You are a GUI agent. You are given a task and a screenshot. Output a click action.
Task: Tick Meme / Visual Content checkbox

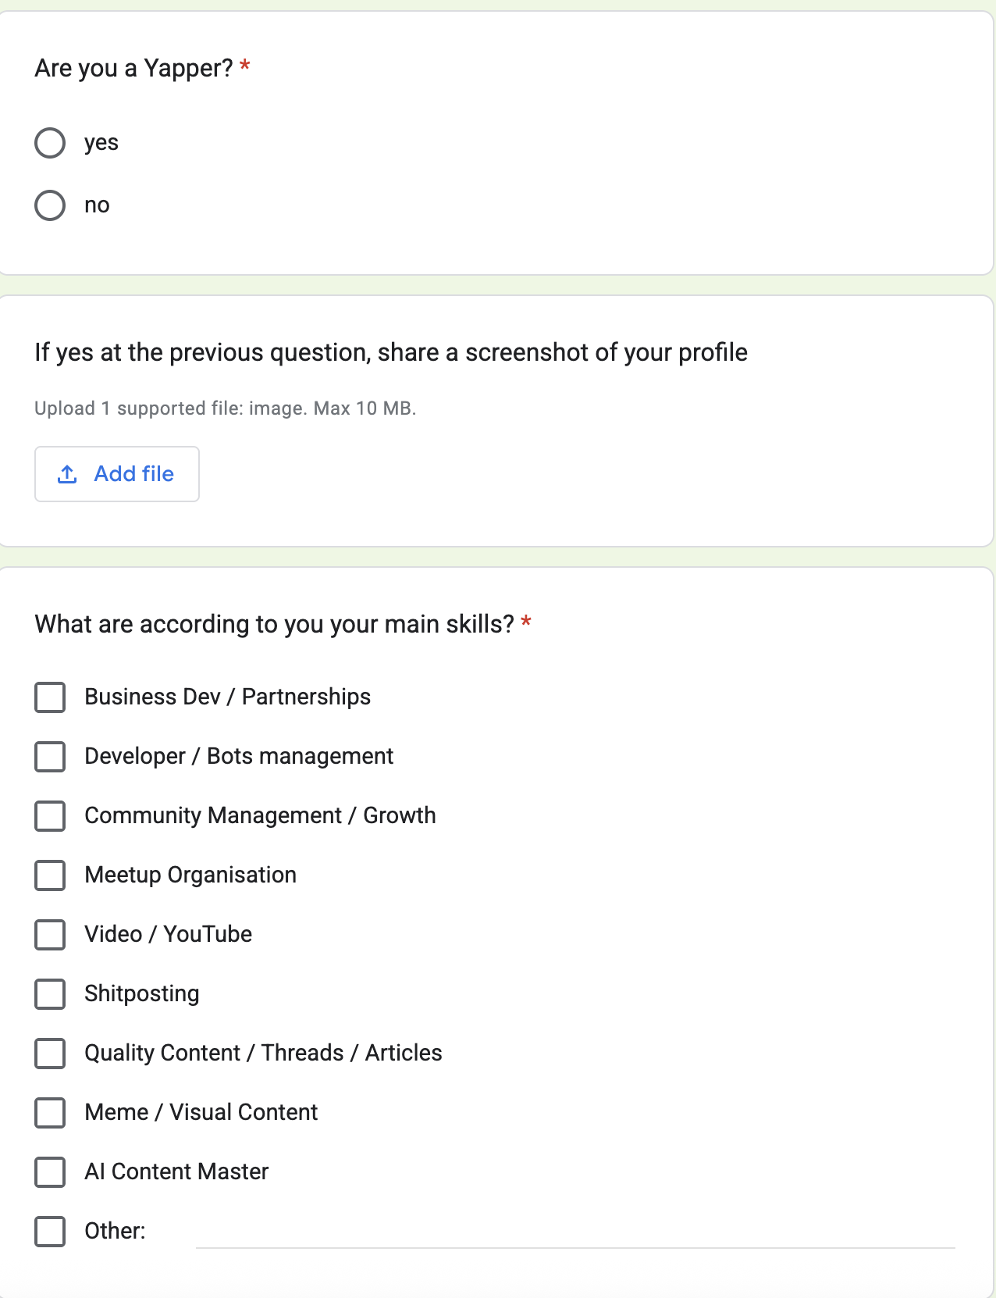pyautogui.click(x=50, y=1113)
